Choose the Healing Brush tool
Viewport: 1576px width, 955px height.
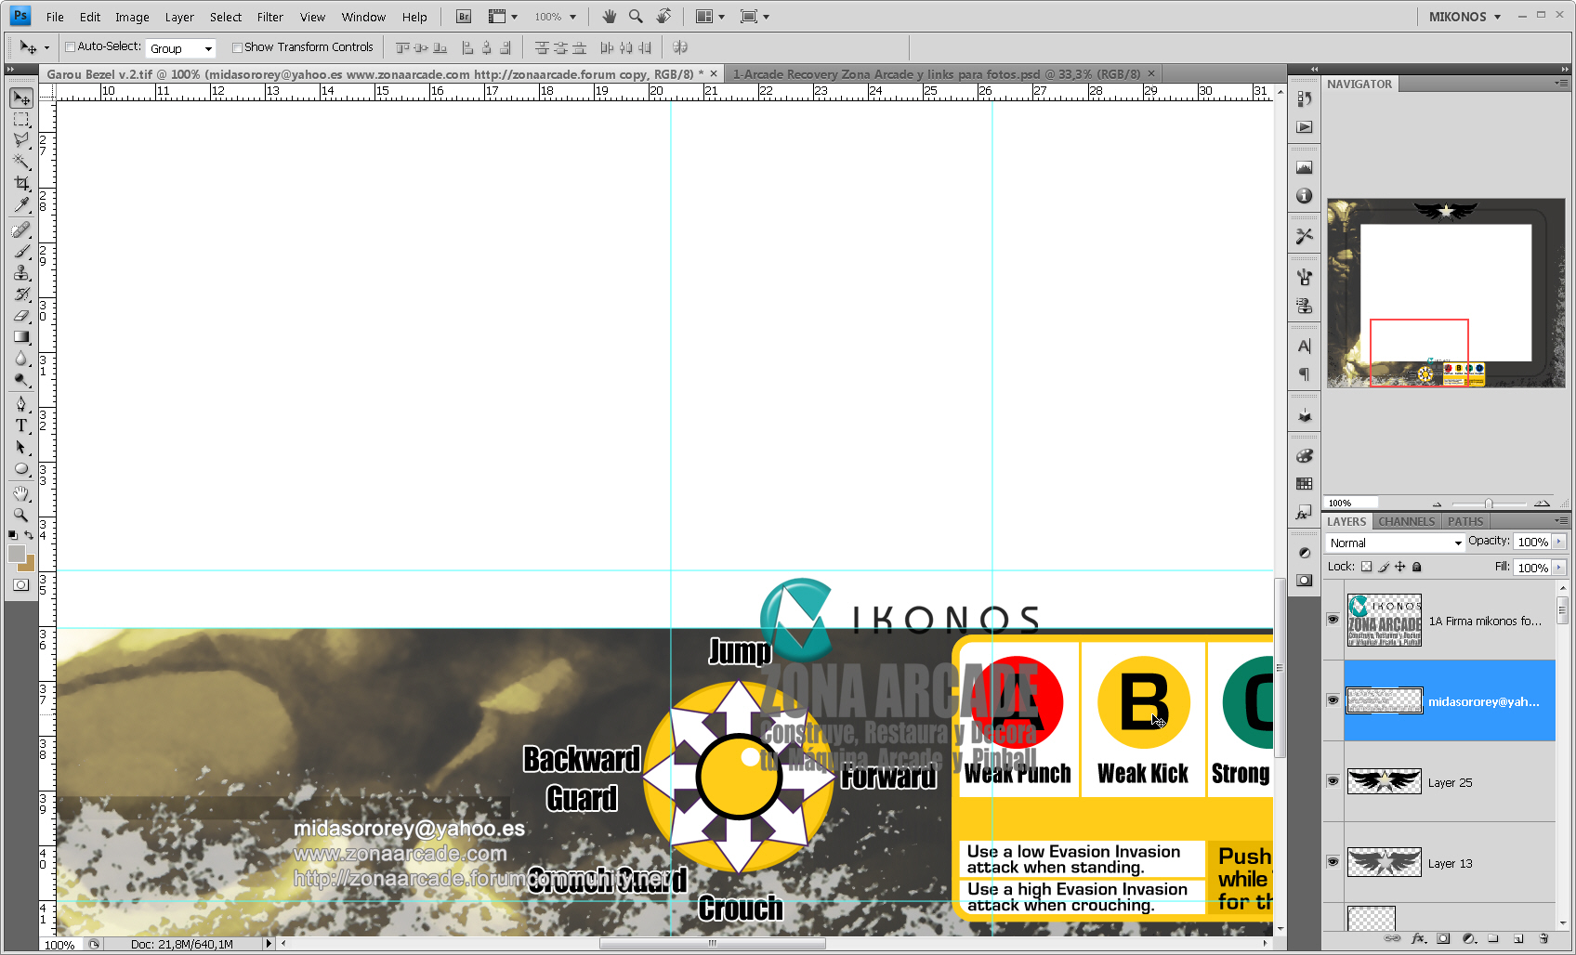(x=21, y=229)
